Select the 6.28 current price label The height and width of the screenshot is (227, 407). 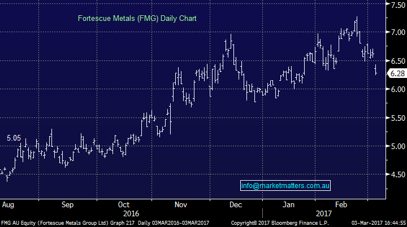(397, 73)
